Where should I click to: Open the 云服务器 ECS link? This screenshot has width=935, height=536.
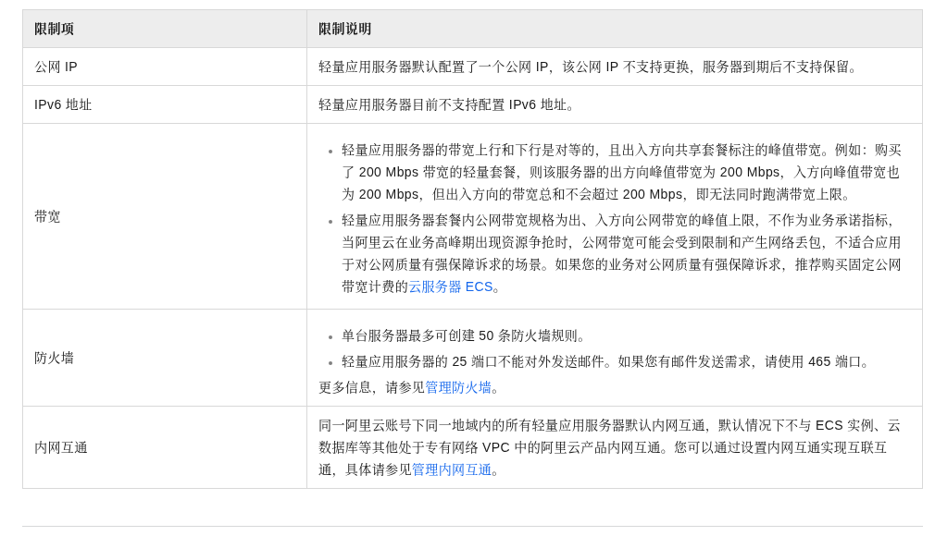pyautogui.click(x=451, y=287)
